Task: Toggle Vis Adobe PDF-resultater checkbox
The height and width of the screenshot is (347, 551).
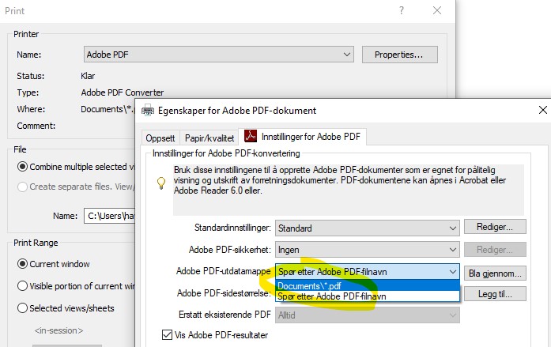Action: coord(167,334)
